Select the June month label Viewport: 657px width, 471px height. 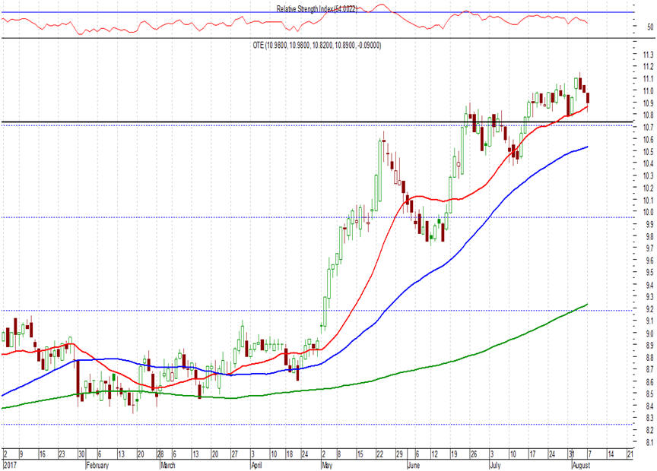tap(414, 465)
